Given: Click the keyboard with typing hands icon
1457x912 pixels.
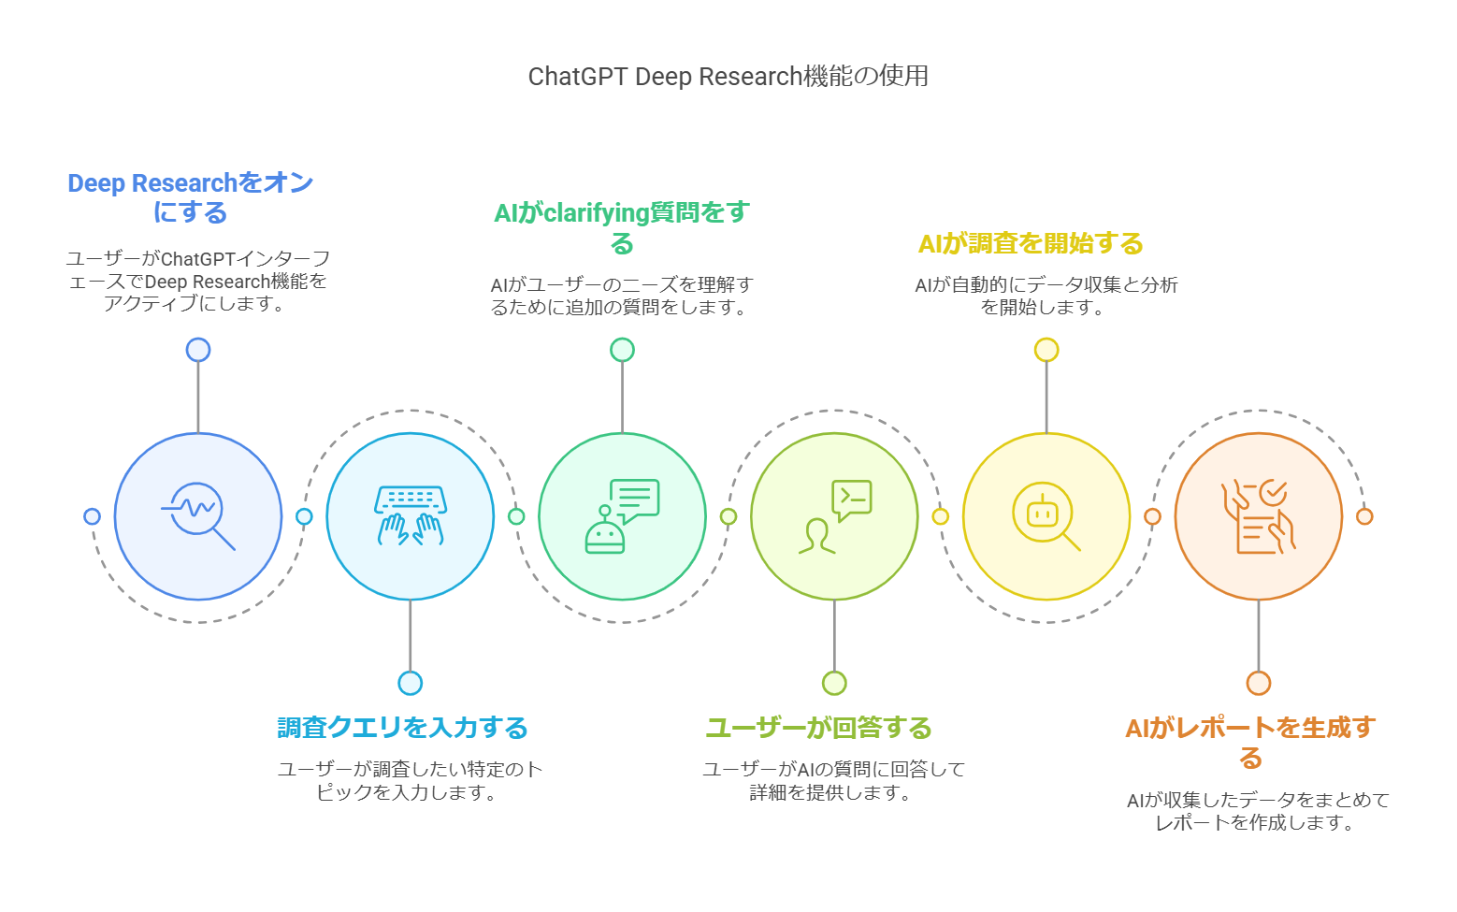Looking at the screenshot, I should coord(410,516).
